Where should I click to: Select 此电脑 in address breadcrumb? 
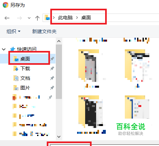click(x=65, y=18)
